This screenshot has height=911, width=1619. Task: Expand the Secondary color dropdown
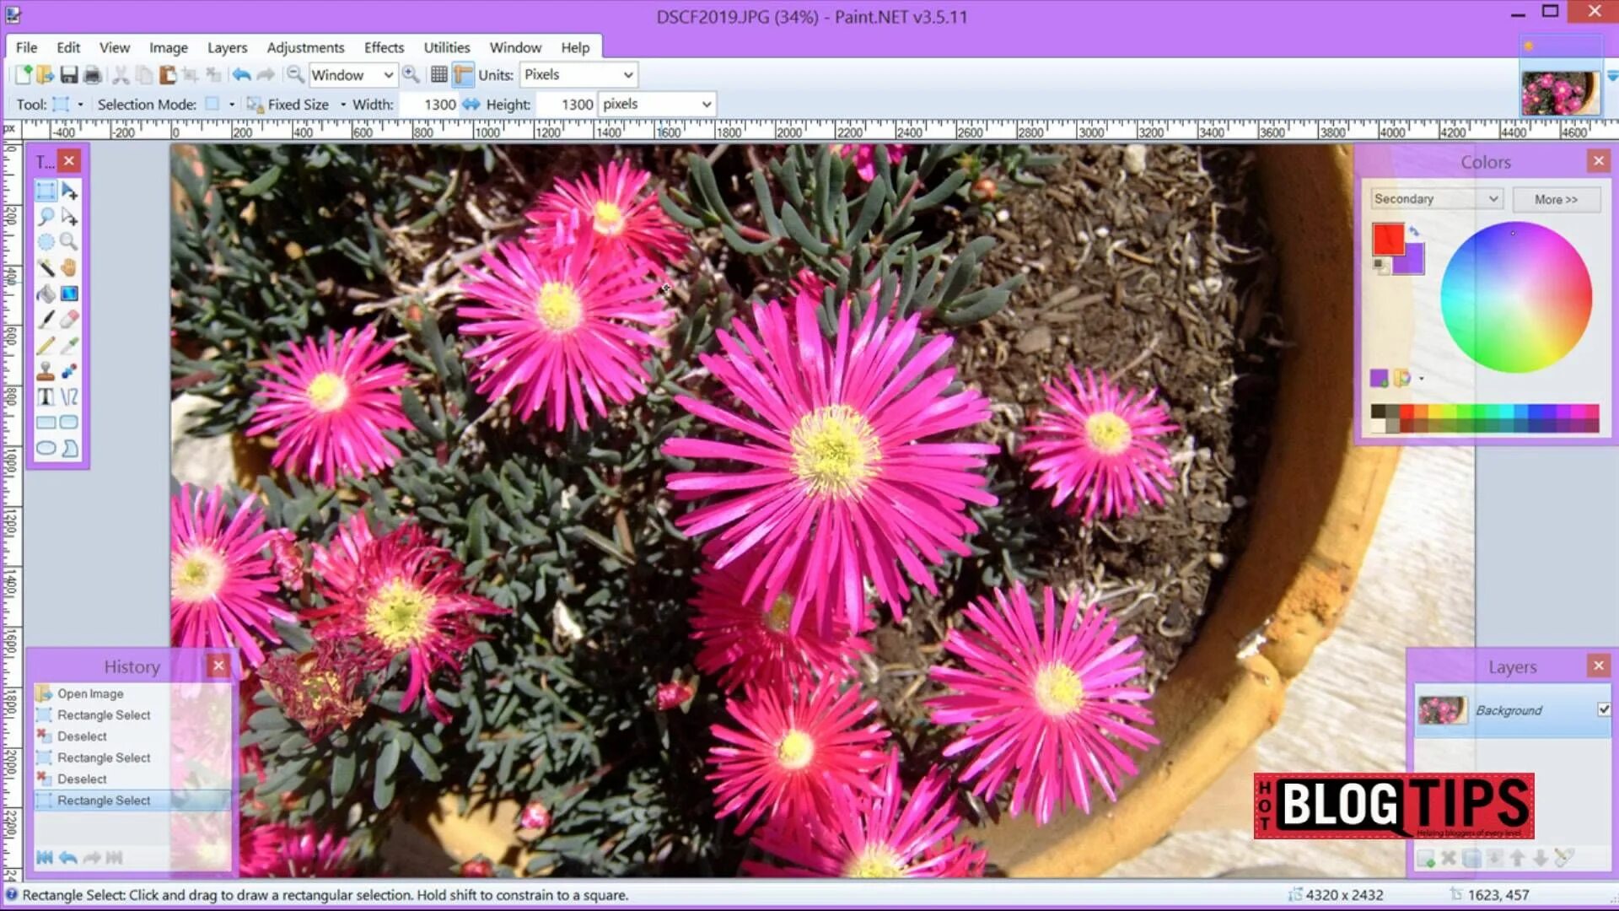point(1437,199)
